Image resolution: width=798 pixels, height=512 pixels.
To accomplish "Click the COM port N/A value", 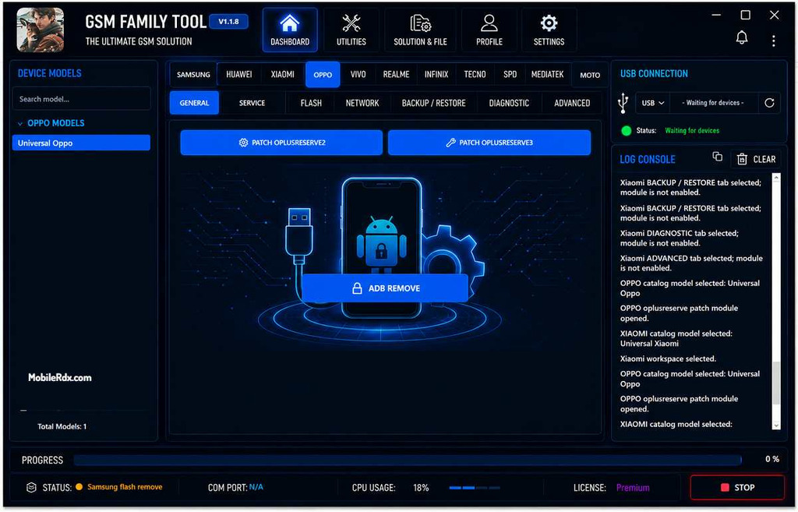I will click(256, 487).
